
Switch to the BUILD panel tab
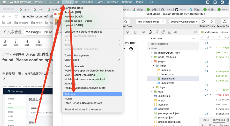pyautogui.click(x=206, y=120)
